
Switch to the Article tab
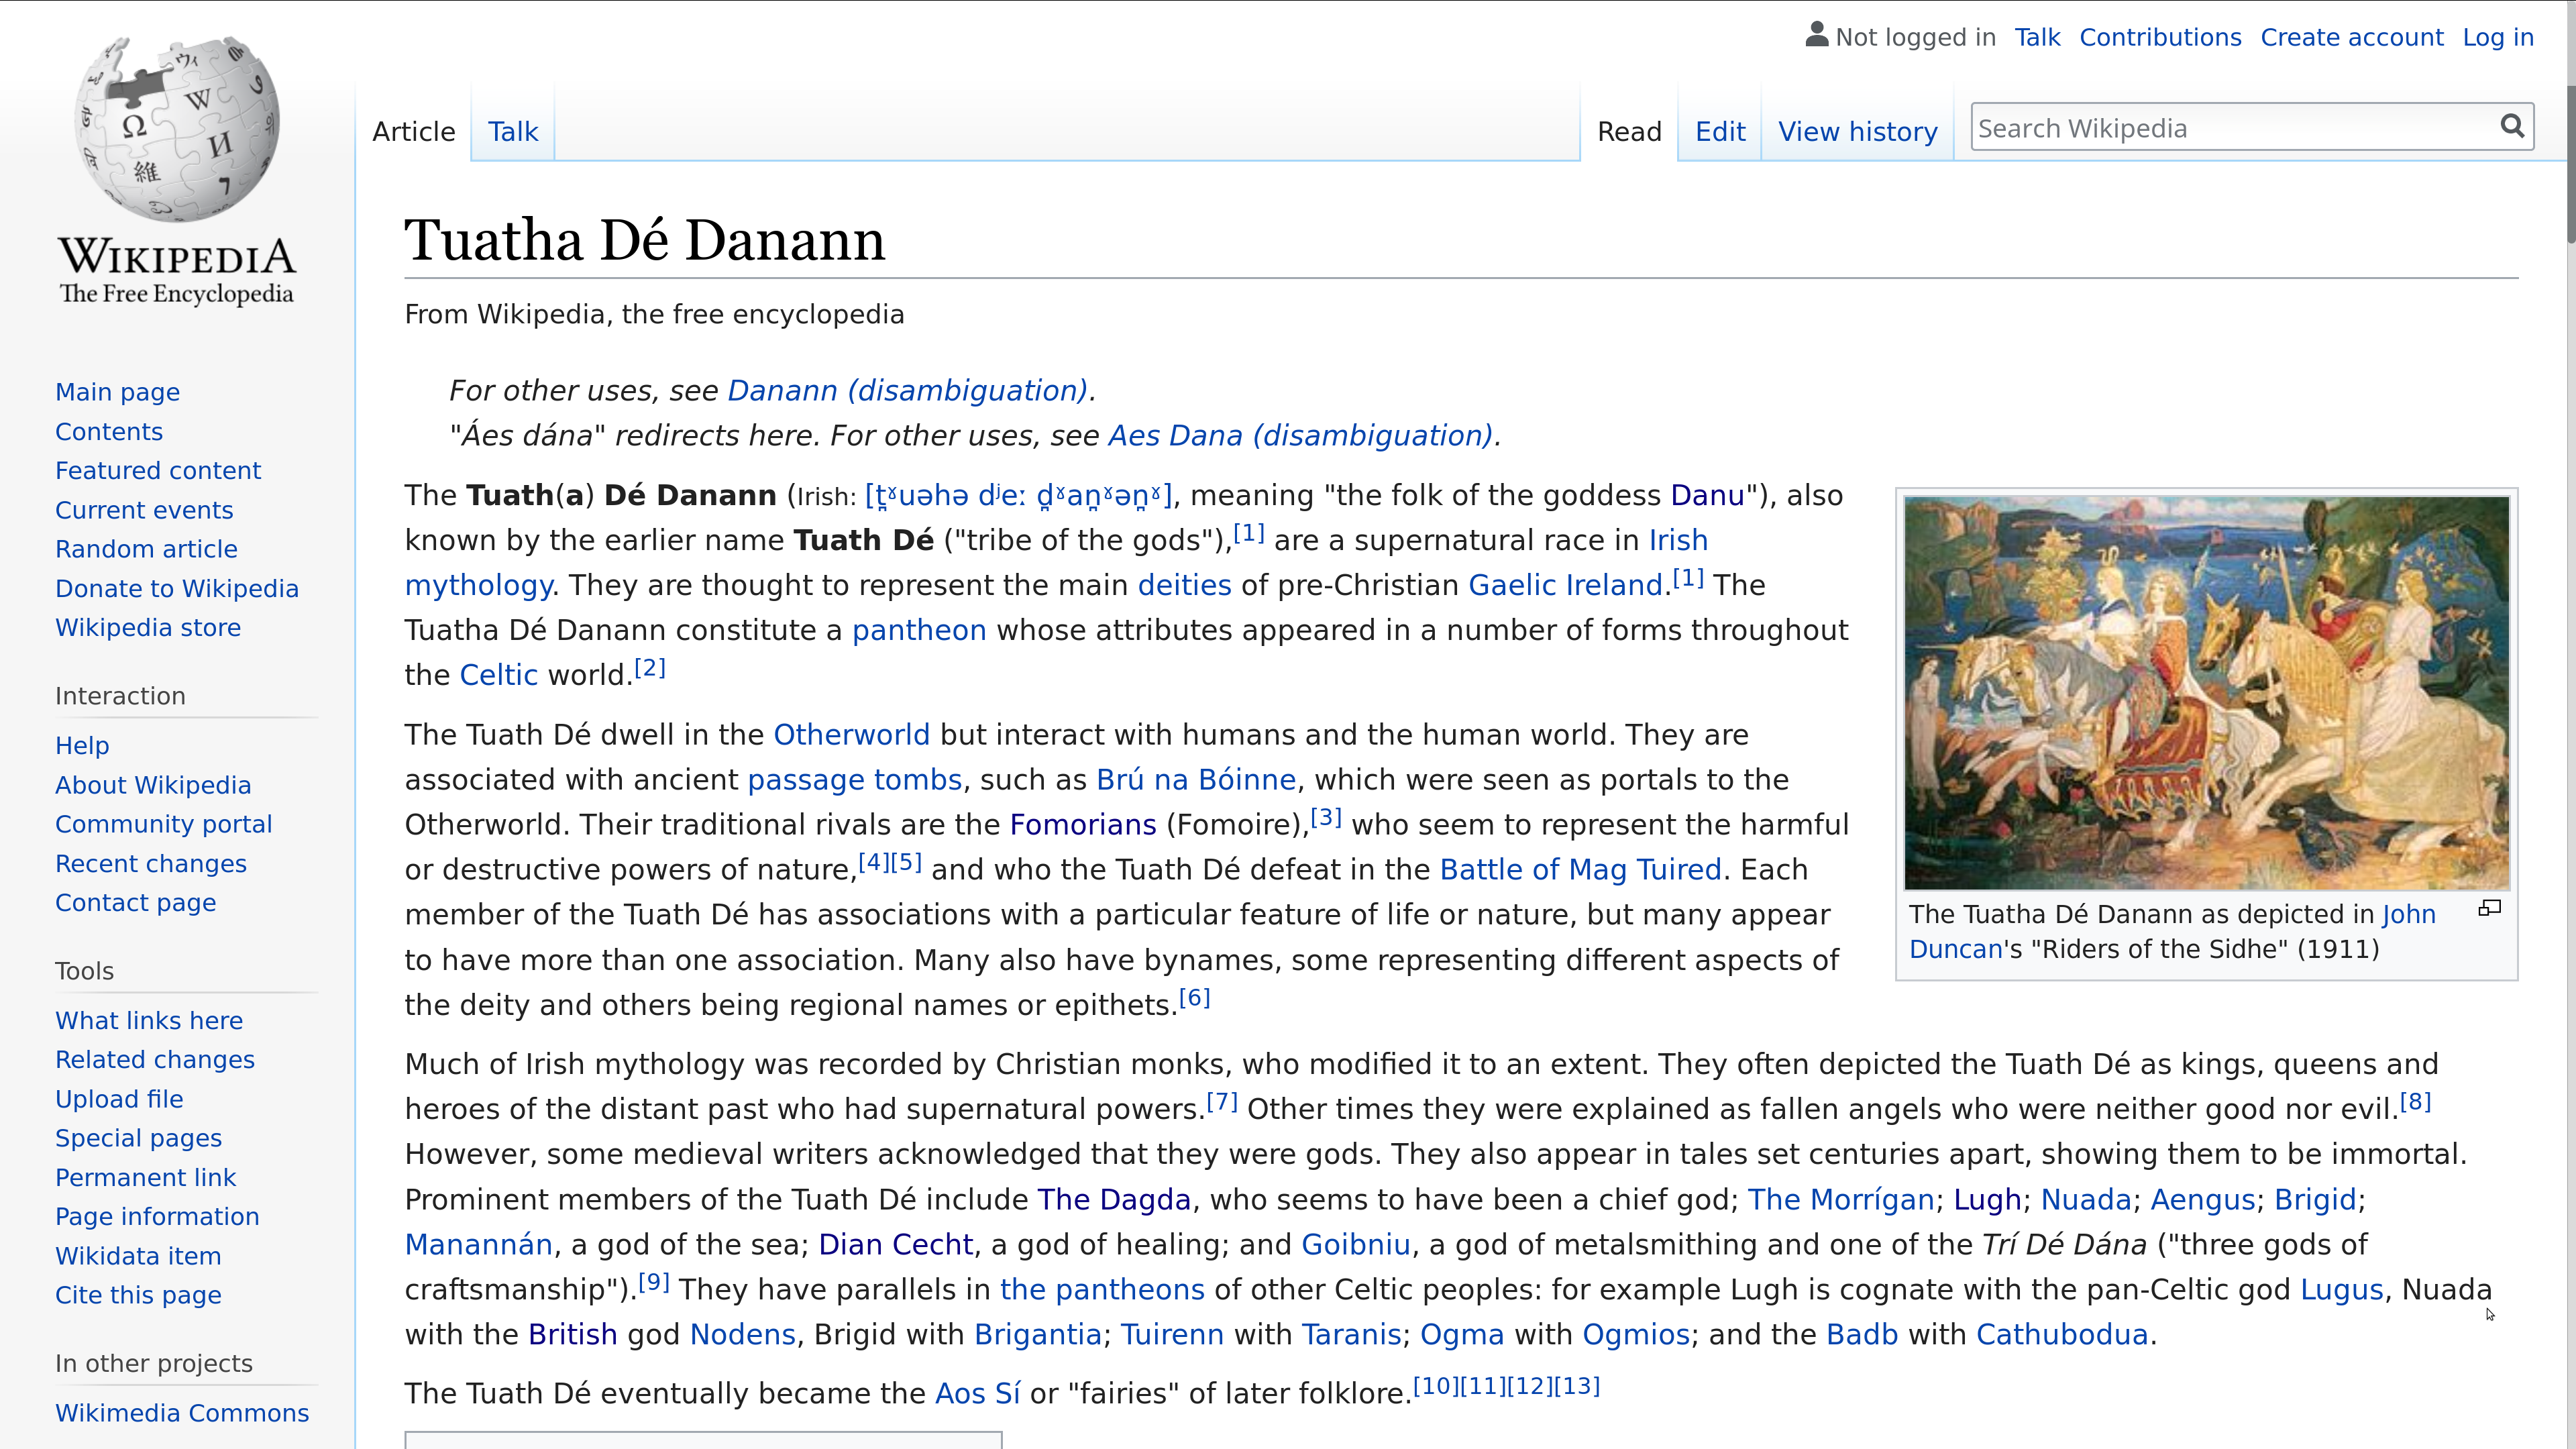(414, 132)
